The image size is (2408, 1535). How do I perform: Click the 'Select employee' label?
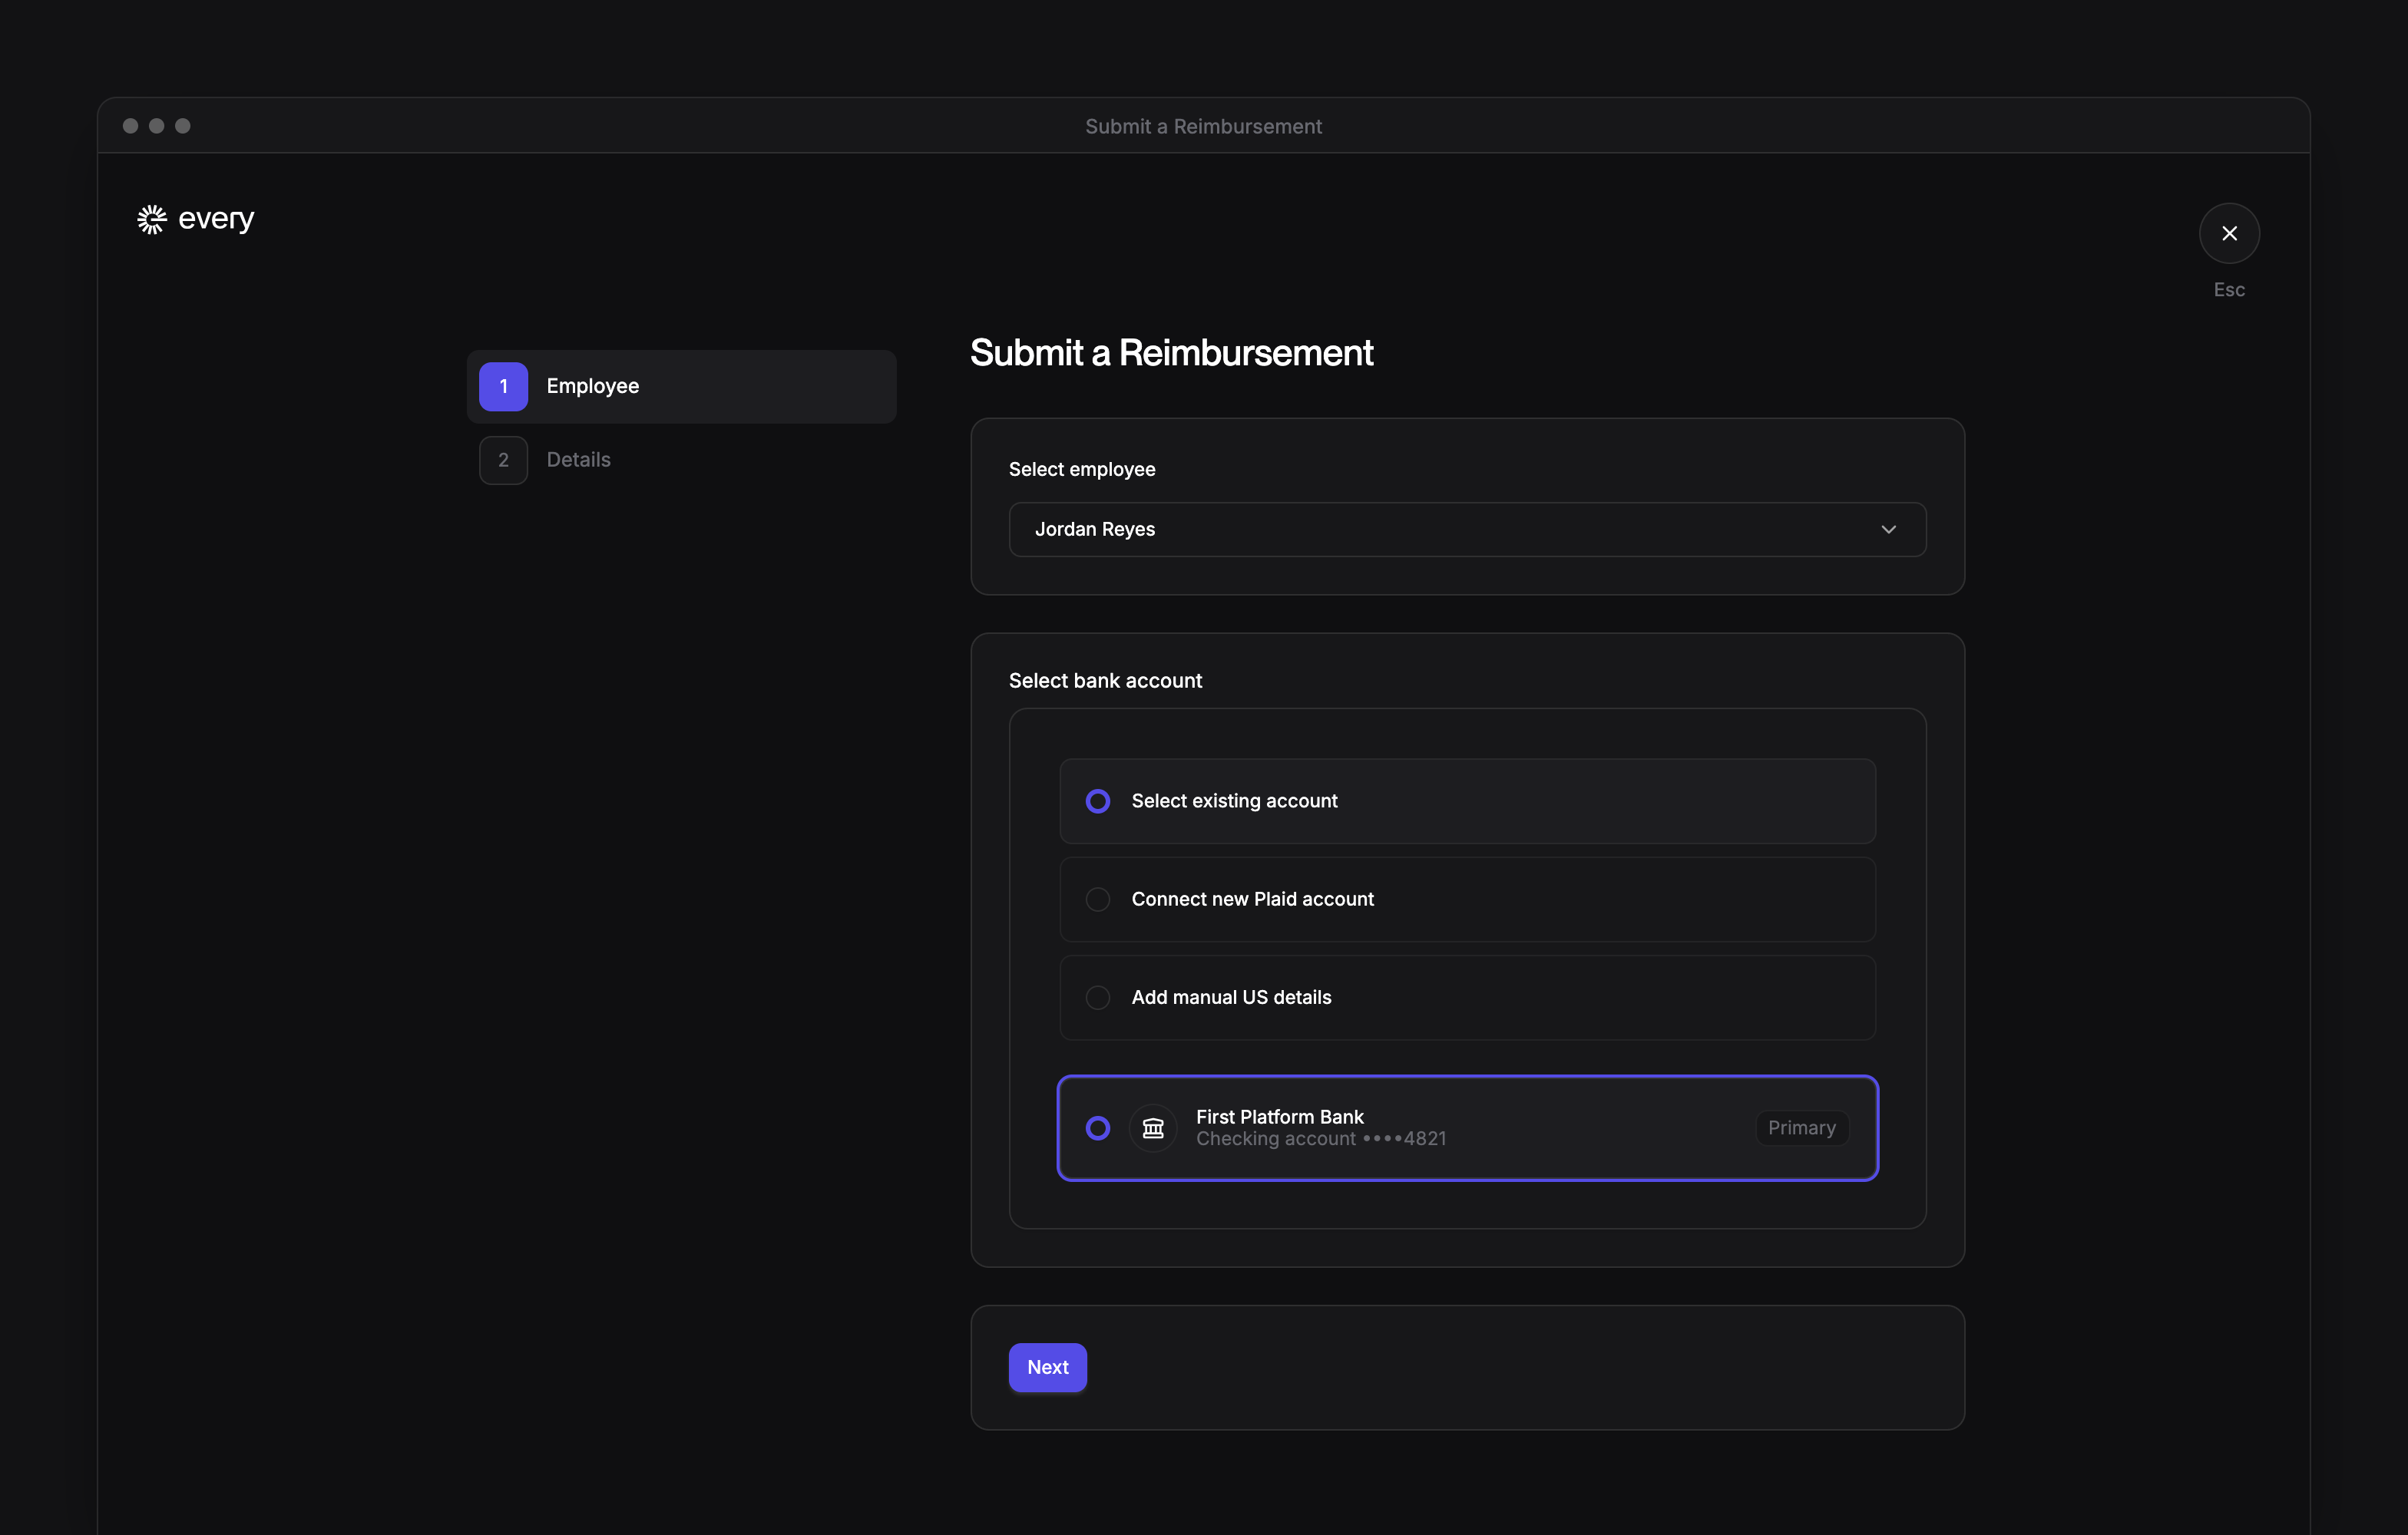point(1082,470)
